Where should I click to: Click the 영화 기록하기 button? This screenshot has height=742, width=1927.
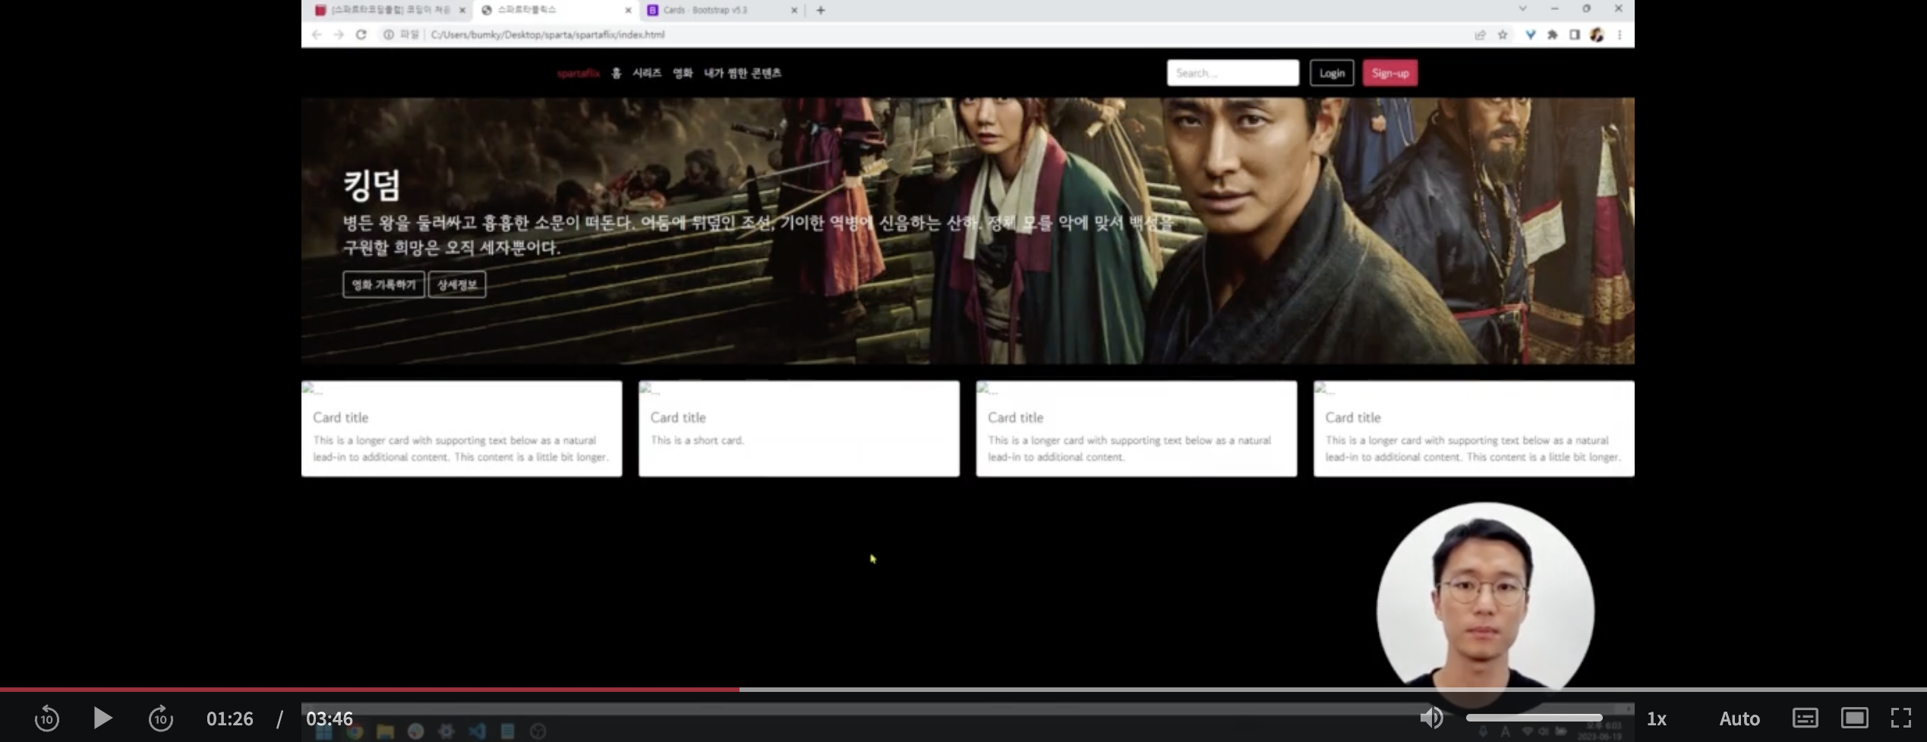(x=383, y=285)
